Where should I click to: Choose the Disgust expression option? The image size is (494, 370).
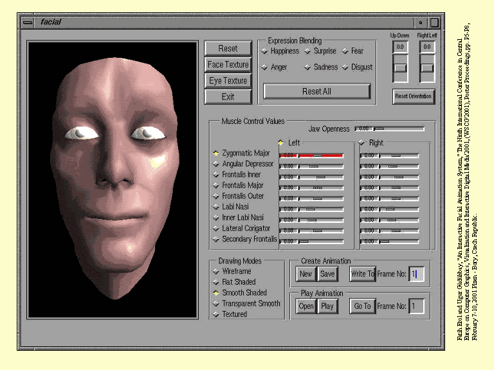point(345,67)
